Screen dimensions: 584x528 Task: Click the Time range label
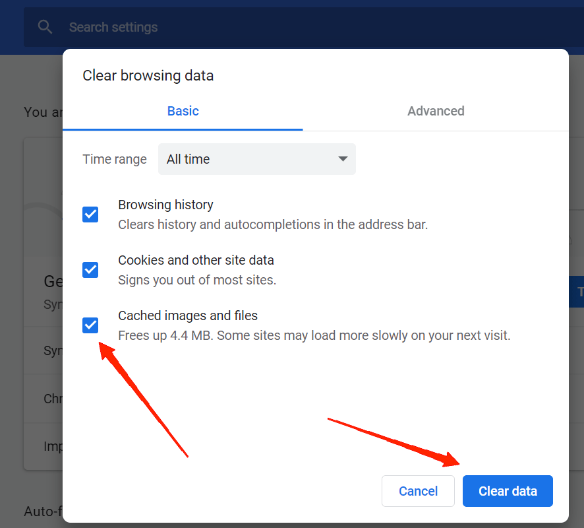point(115,159)
